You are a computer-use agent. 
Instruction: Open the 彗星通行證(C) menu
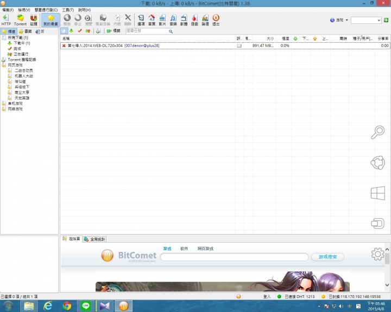46,10
